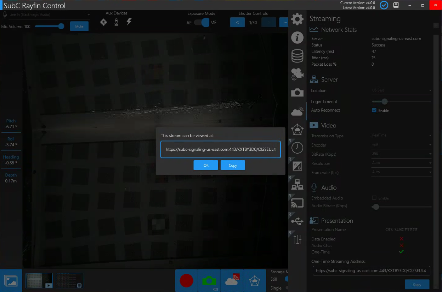Uncheck Auto Reconnect Enable checkbox
The image size is (442, 292).
pos(374,111)
